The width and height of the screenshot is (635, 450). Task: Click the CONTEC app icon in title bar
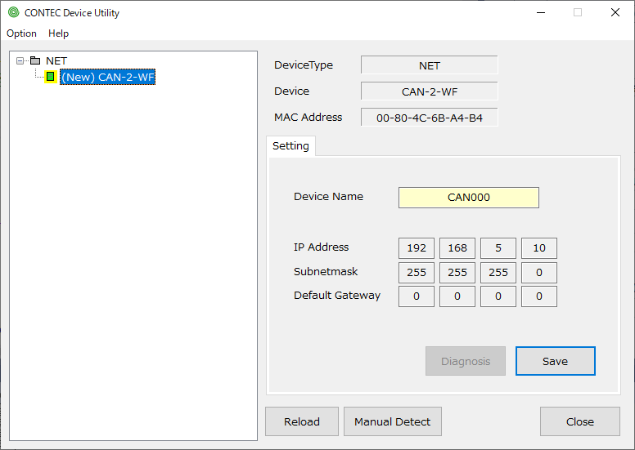click(x=13, y=13)
